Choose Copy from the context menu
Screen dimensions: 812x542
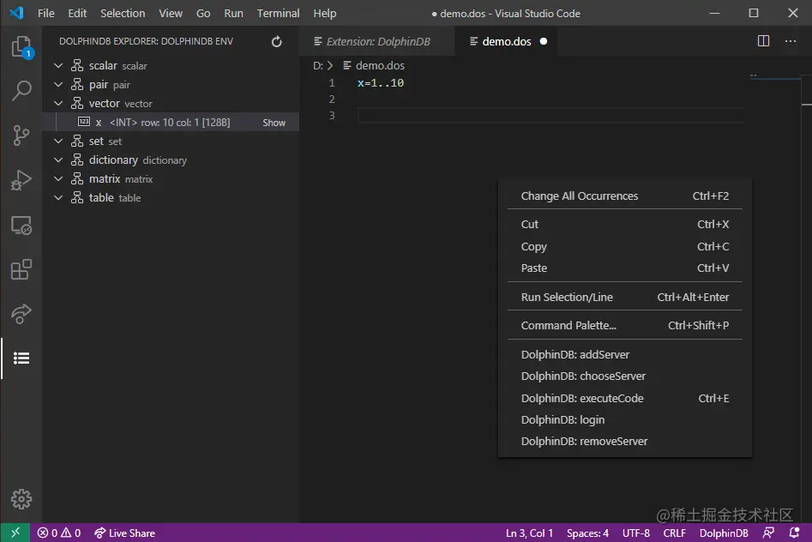coord(624,247)
